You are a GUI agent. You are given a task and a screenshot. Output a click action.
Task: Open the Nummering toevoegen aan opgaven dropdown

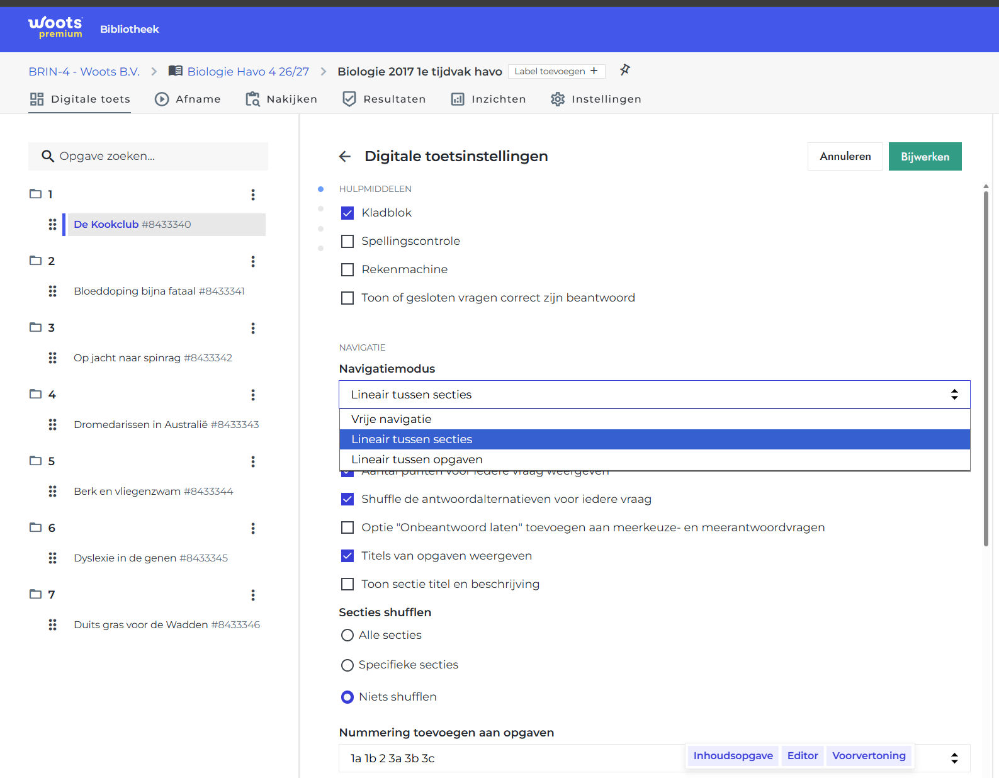(x=655, y=758)
